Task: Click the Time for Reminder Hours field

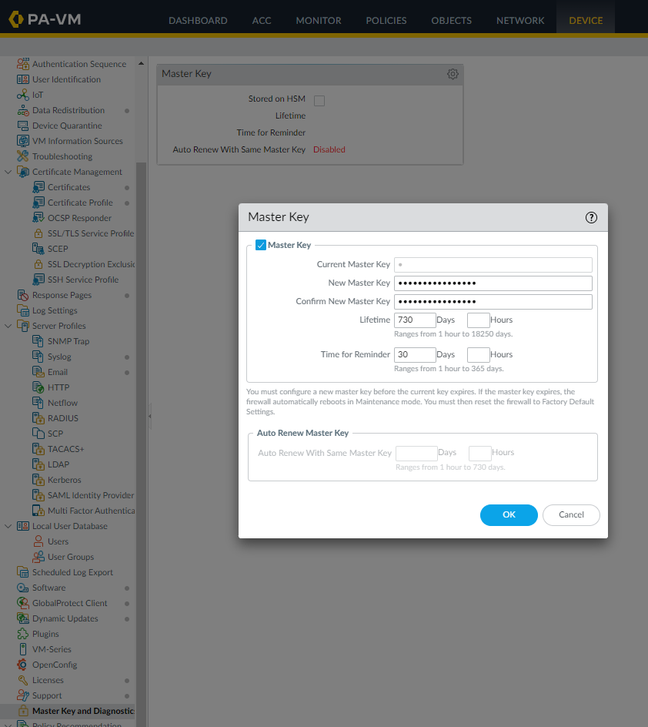Action: click(x=479, y=355)
